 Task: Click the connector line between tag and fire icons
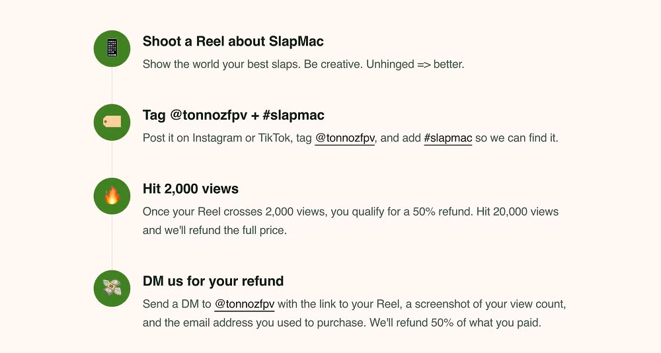[112, 159]
